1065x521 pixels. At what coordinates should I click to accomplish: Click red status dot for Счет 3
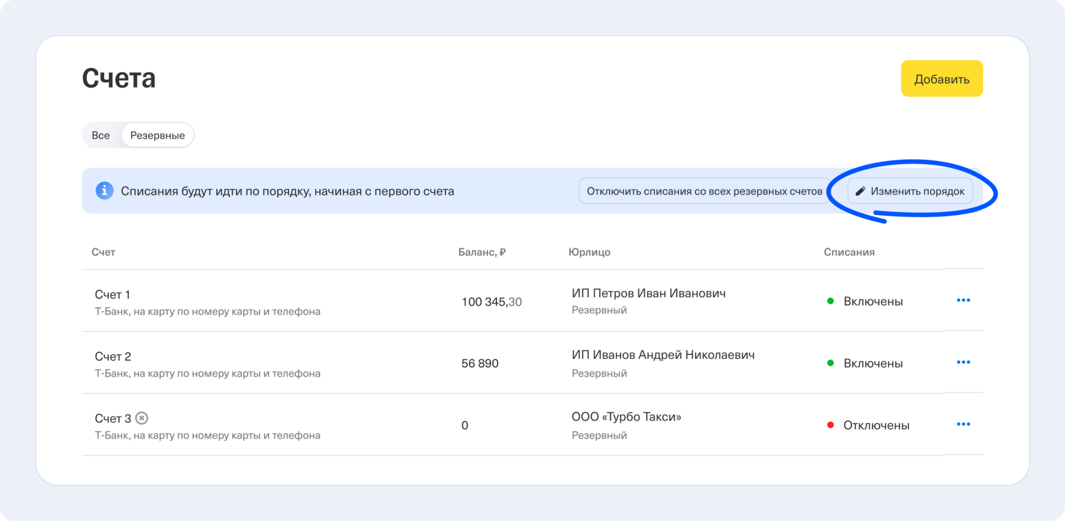tap(830, 425)
